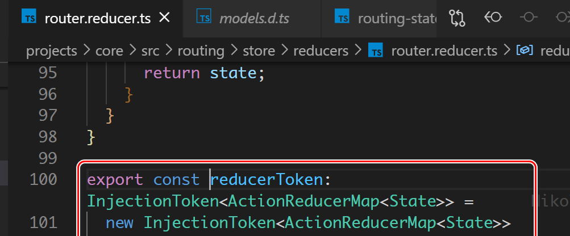Viewport: 570px width, 236px height.
Task: Click the compare changes icon in editor toolbar
Action: click(457, 18)
